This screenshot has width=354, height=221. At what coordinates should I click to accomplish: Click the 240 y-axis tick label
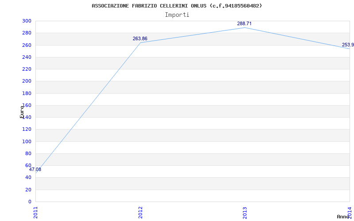pos(27,57)
